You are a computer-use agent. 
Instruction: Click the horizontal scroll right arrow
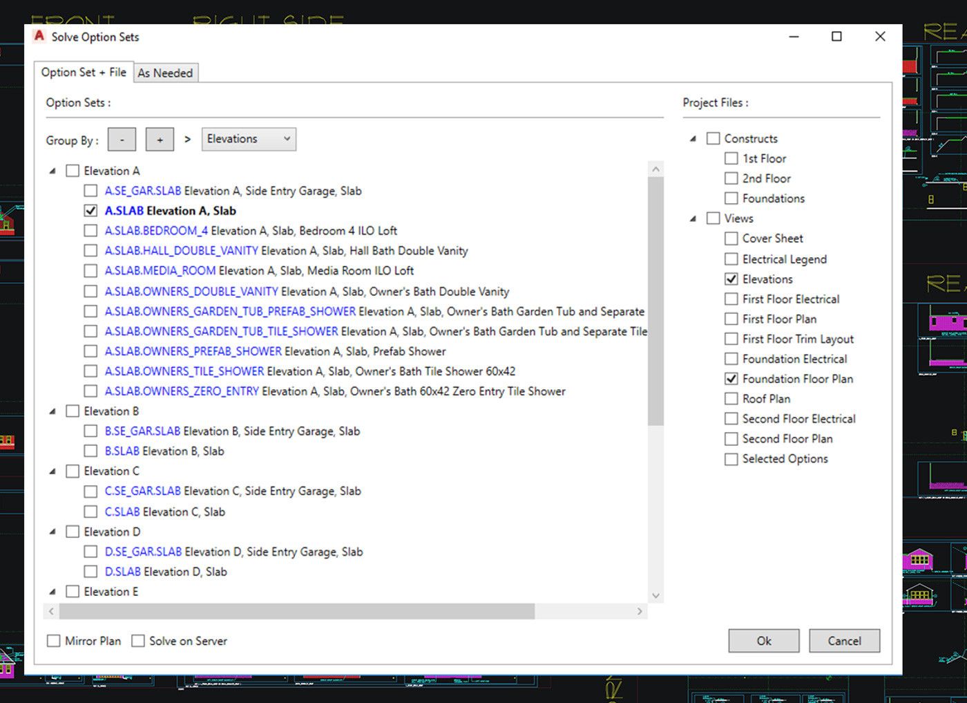pyautogui.click(x=639, y=611)
